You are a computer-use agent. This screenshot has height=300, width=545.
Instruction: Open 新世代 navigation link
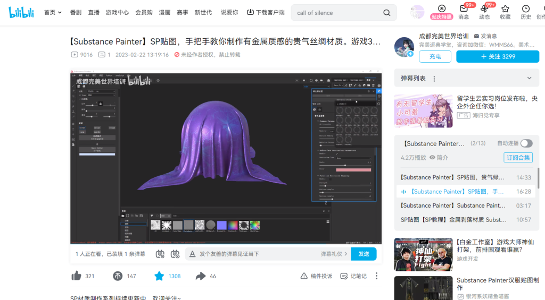[x=203, y=13]
